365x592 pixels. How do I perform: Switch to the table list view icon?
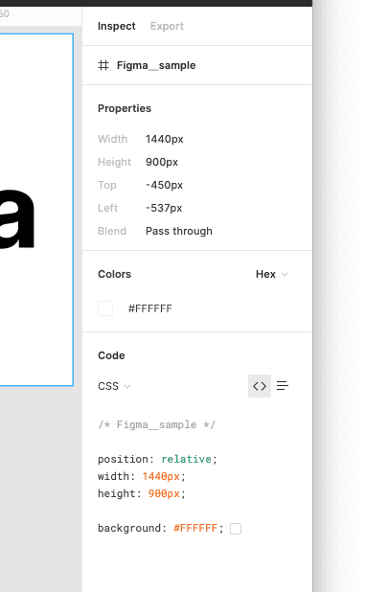[x=283, y=386]
